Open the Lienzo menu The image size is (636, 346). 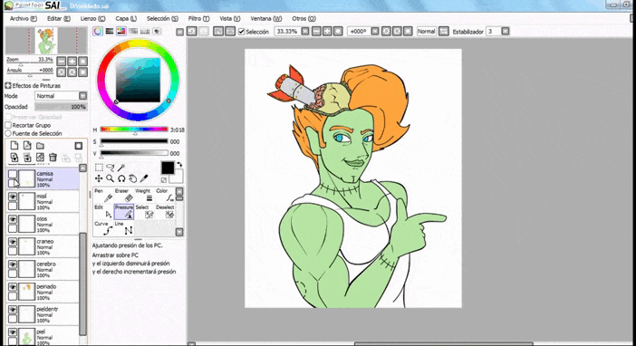[92, 19]
